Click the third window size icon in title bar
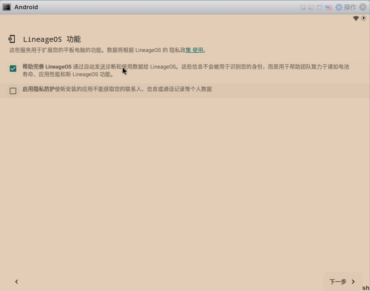The width and height of the screenshot is (370, 291). tap(319, 7)
